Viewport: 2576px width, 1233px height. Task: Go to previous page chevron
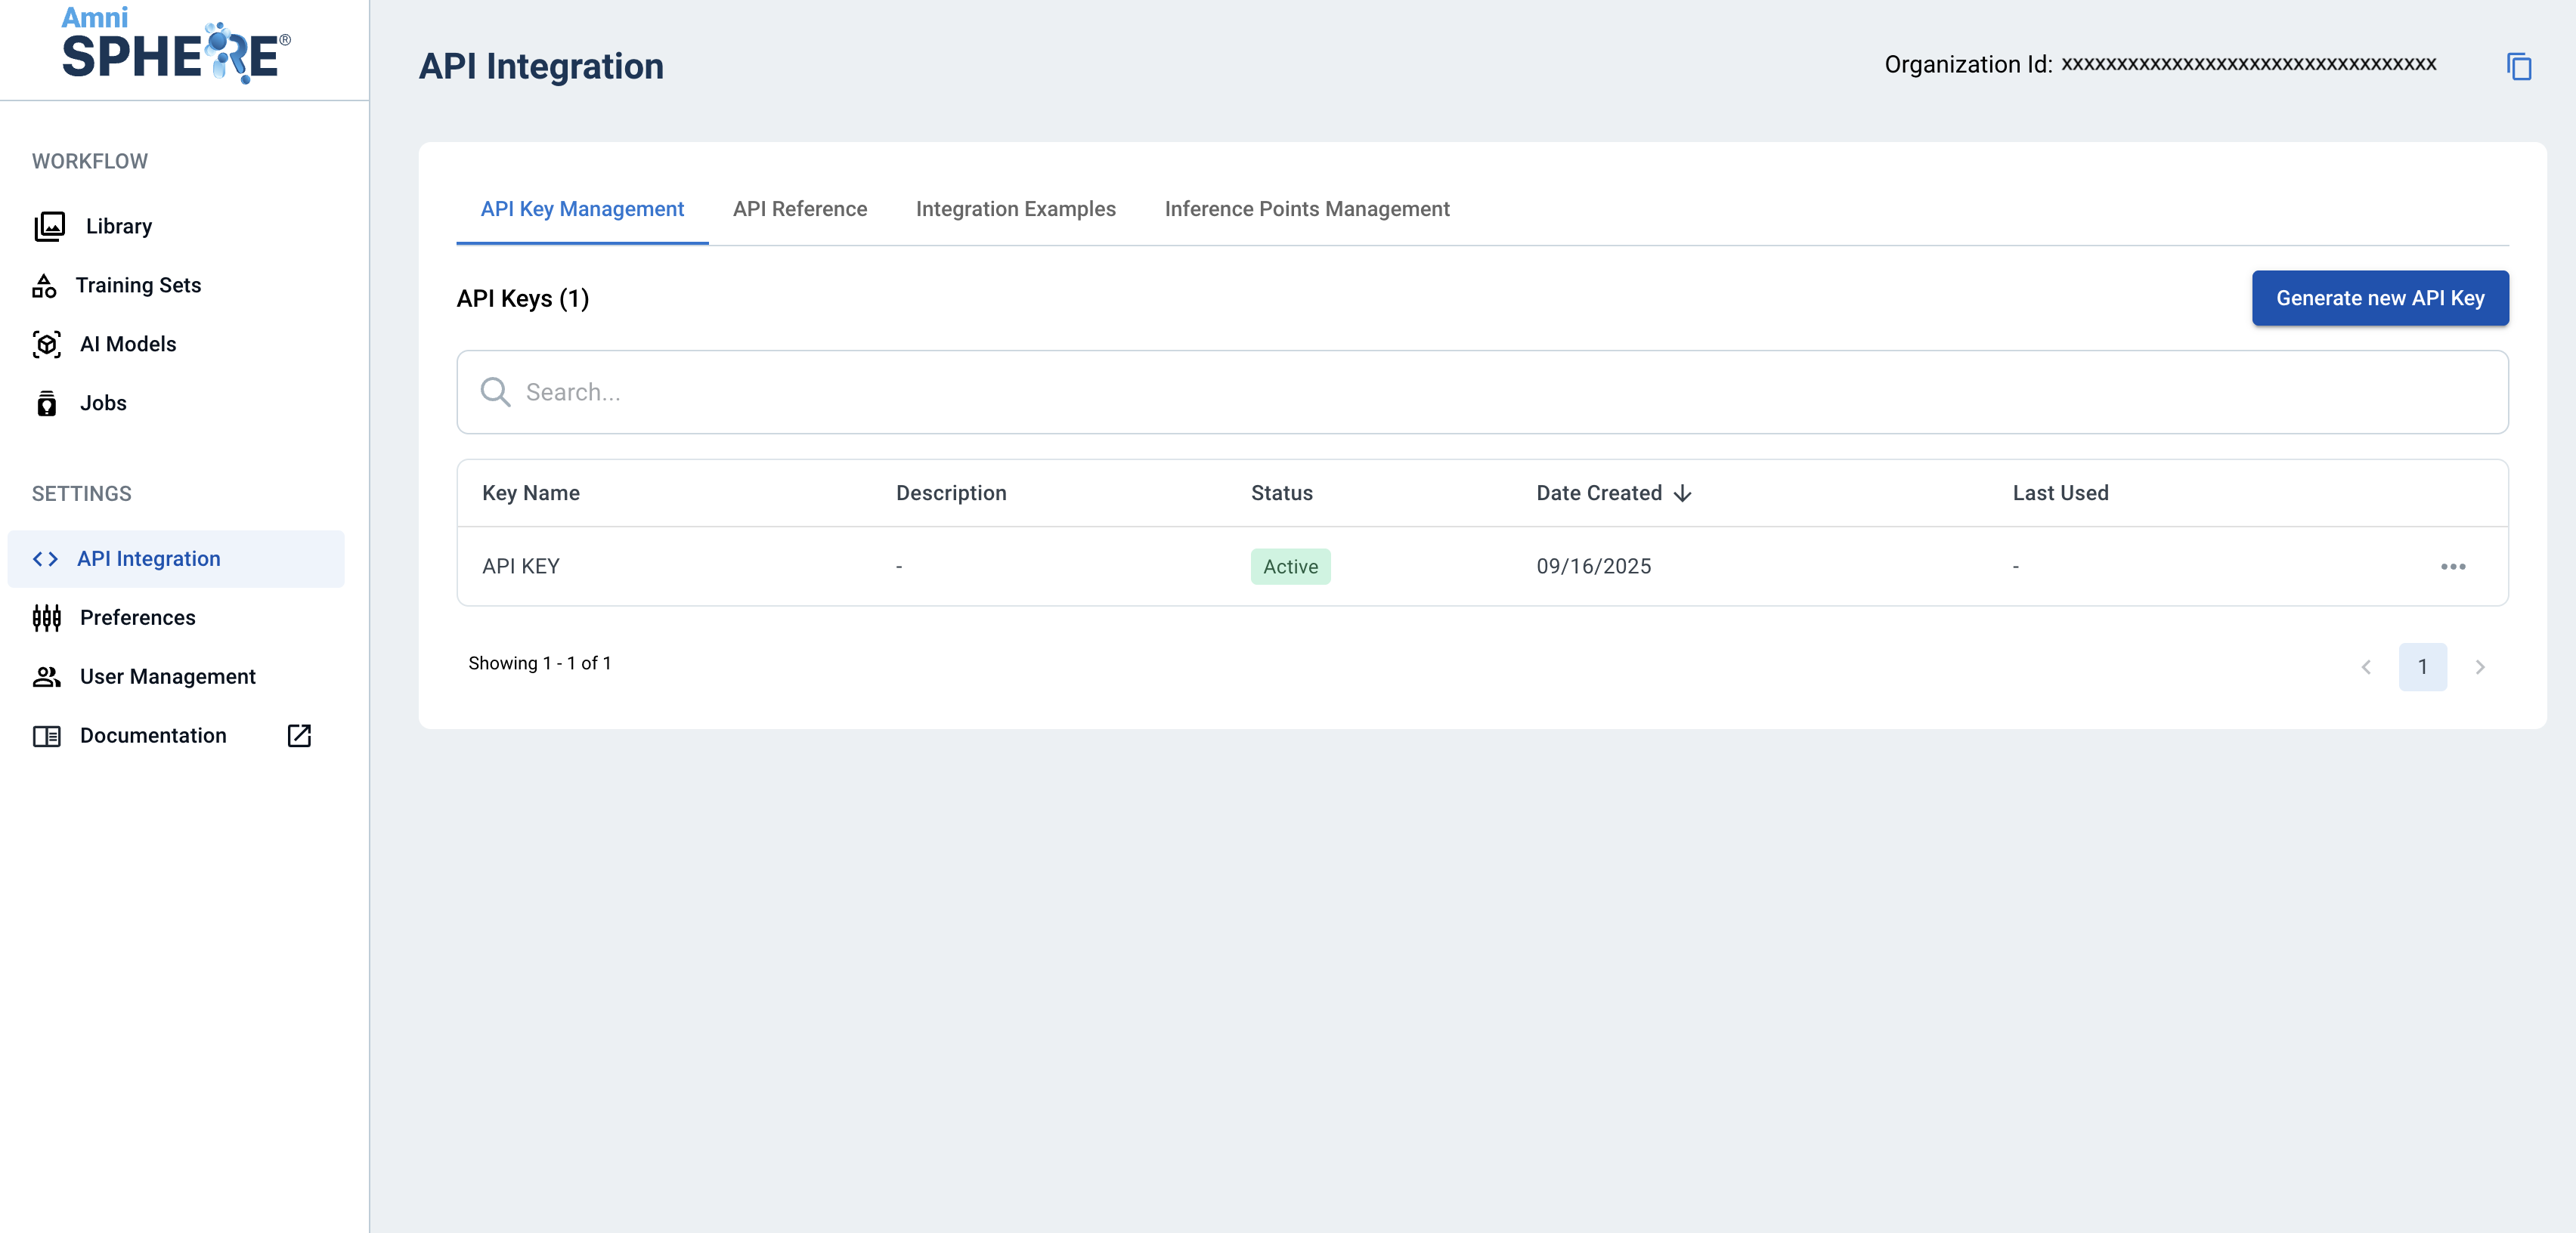point(2366,666)
